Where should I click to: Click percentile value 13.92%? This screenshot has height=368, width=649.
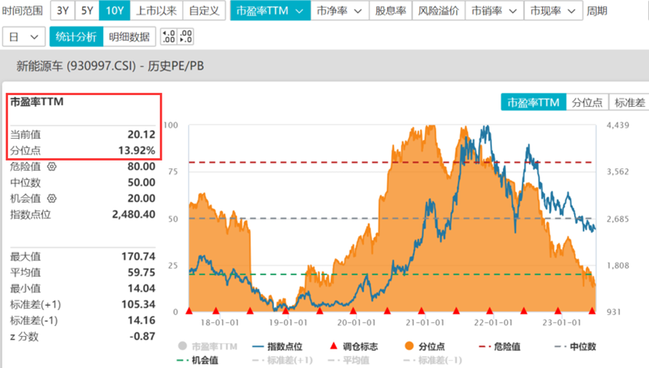(x=137, y=150)
